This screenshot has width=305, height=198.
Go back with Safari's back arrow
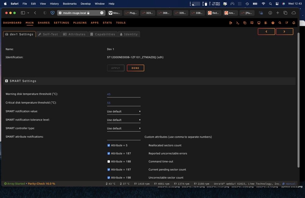35,13
